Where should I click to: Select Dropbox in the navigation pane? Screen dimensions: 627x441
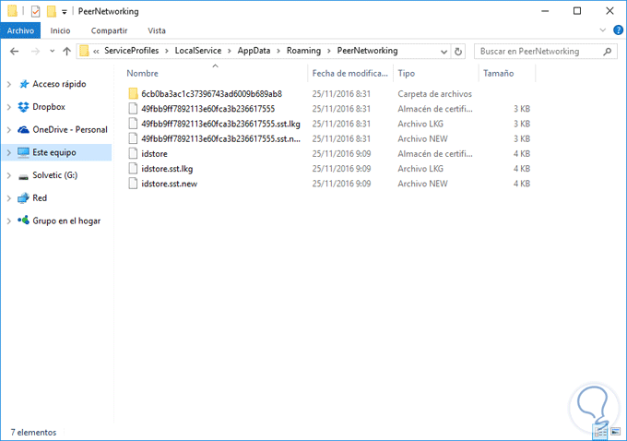(49, 107)
